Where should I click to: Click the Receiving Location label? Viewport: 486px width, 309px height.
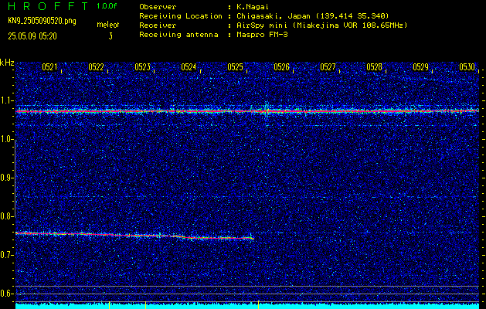pyautogui.click(x=181, y=16)
